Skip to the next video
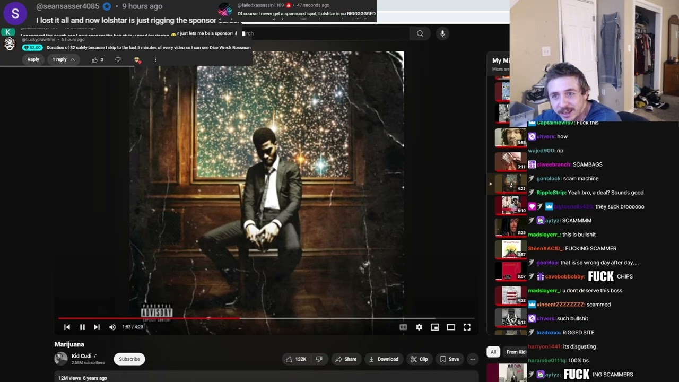 [97, 327]
